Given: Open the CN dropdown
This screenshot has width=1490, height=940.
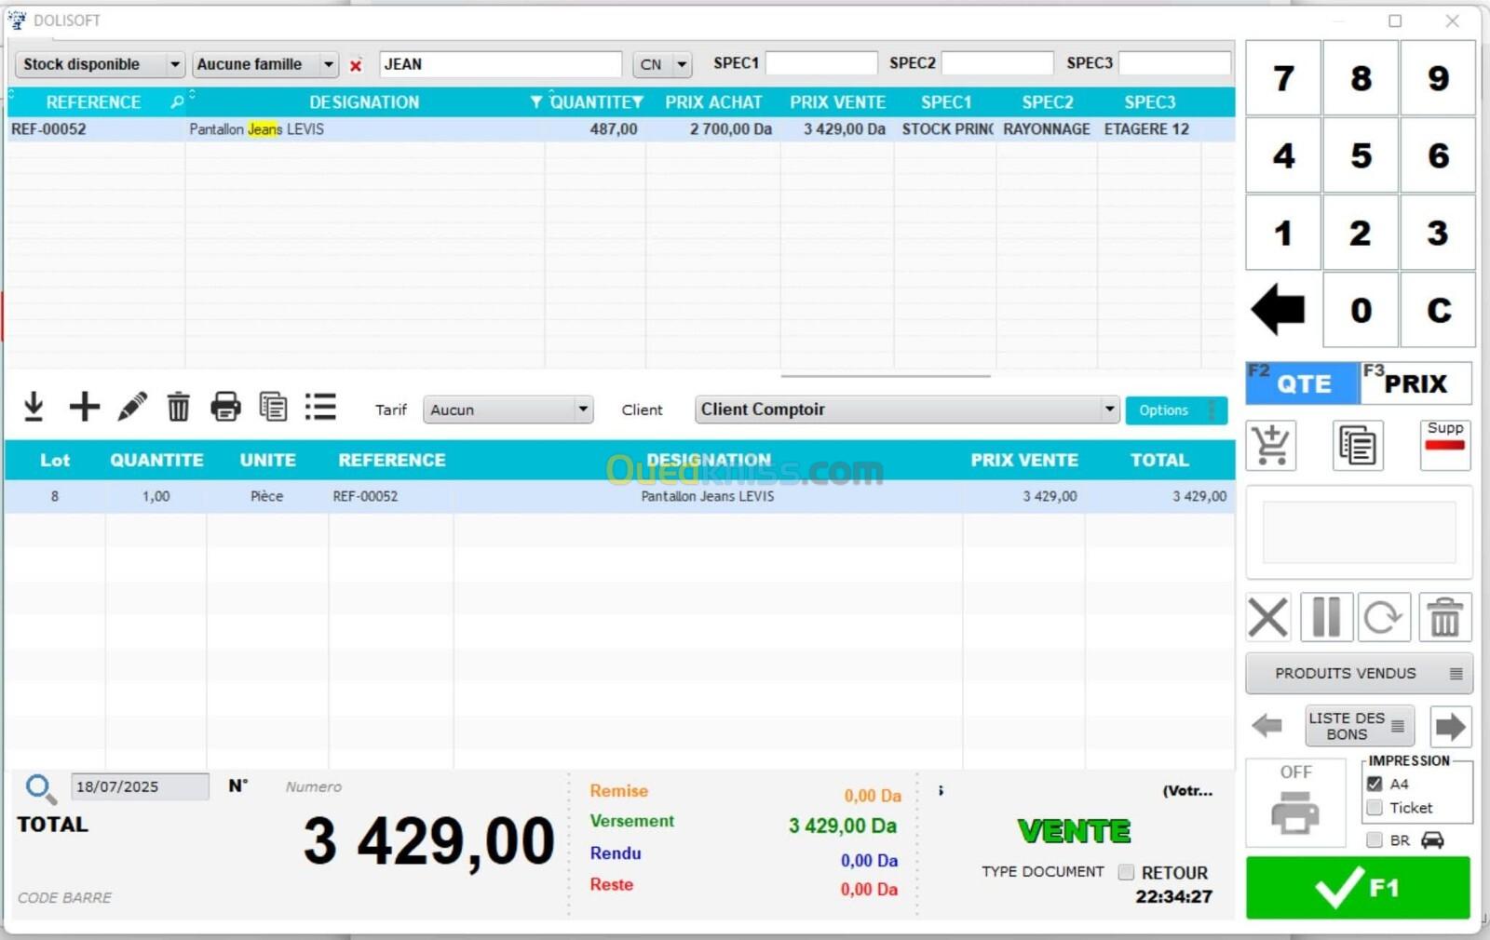Looking at the screenshot, I should point(662,64).
